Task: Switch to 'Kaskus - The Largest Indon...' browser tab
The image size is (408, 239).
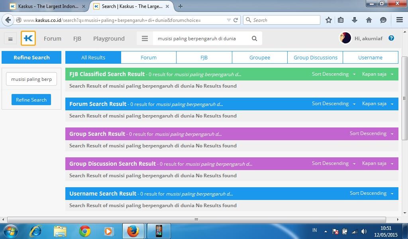Action: coord(48,6)
